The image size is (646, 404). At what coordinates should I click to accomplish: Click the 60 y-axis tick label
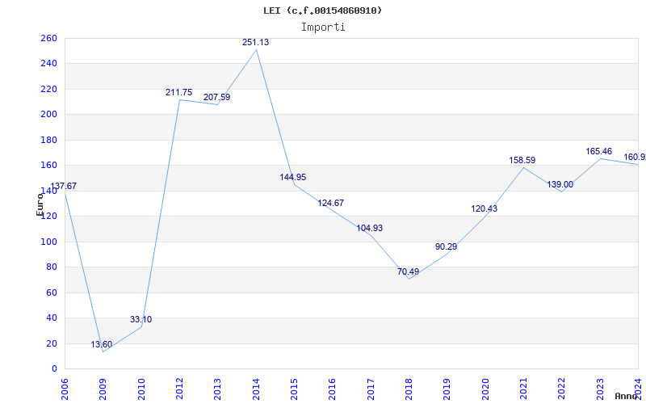click(x=51, y=292)
